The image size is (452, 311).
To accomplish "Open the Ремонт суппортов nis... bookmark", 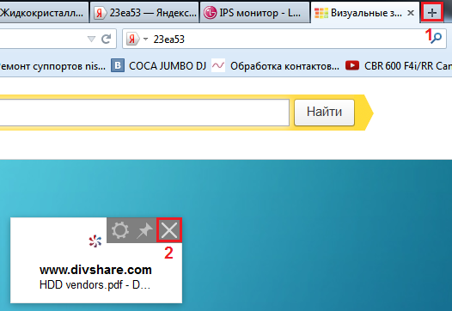I will pos(52,66).
